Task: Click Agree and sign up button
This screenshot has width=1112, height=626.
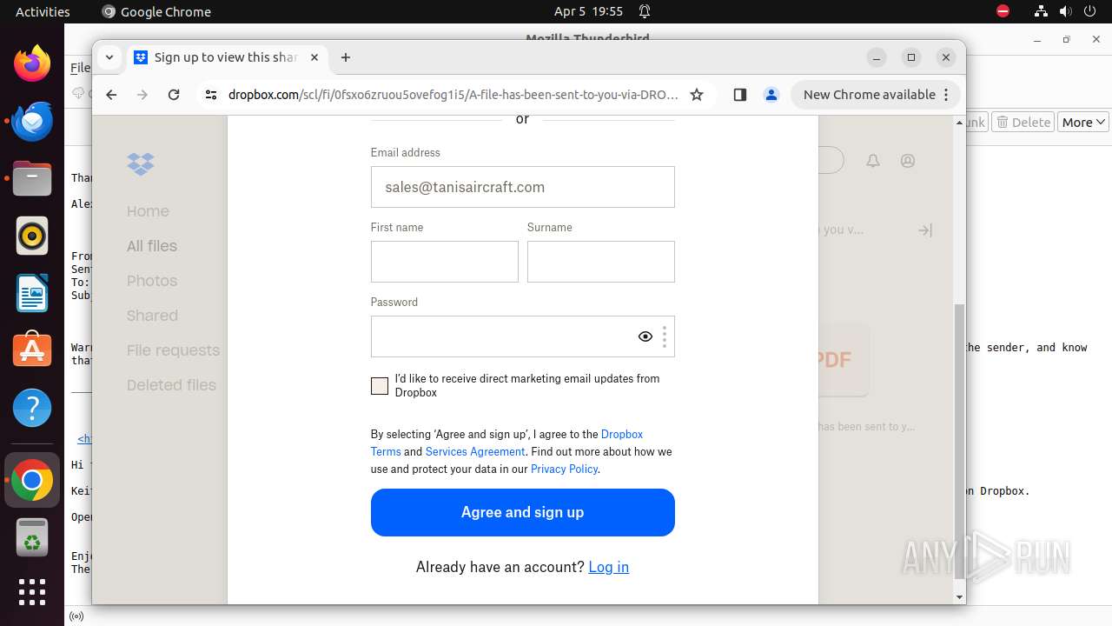Action: click(x=523, y=512)
